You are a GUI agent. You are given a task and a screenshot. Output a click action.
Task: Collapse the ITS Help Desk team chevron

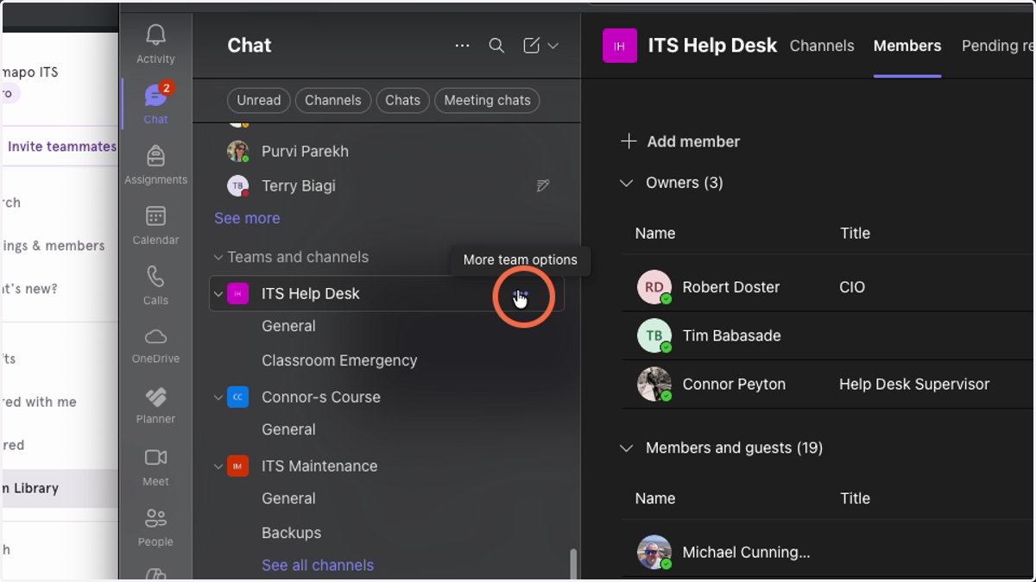pos(218,294)
